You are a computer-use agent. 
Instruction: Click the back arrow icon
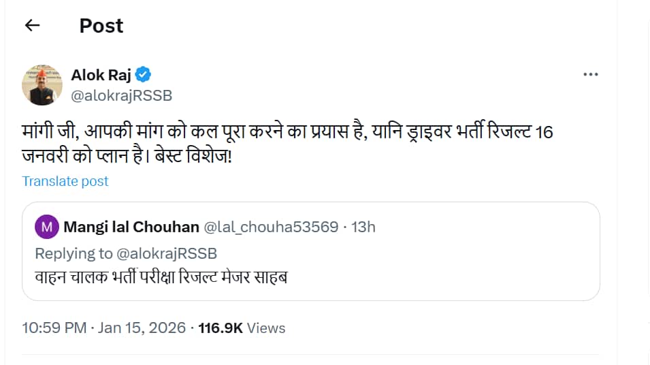click(32, 25)
